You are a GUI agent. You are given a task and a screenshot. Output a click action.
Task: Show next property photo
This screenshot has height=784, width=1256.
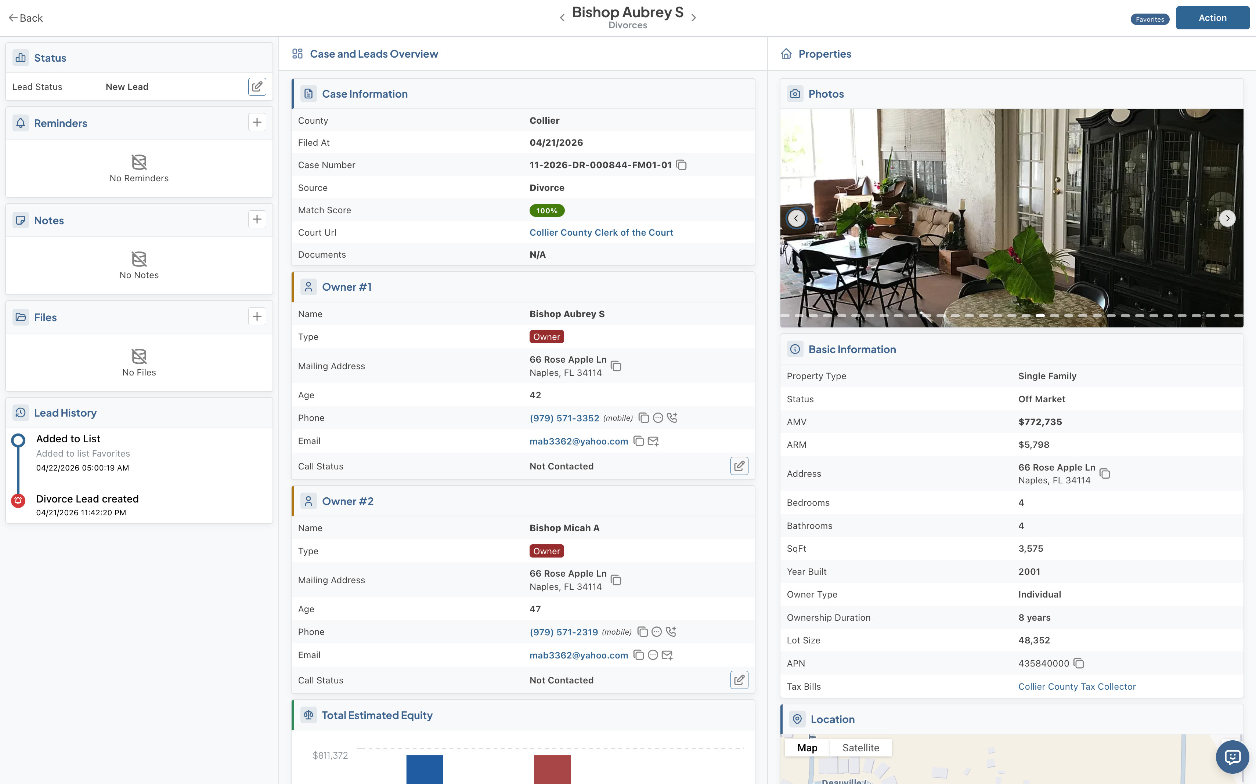[1227, 218]
